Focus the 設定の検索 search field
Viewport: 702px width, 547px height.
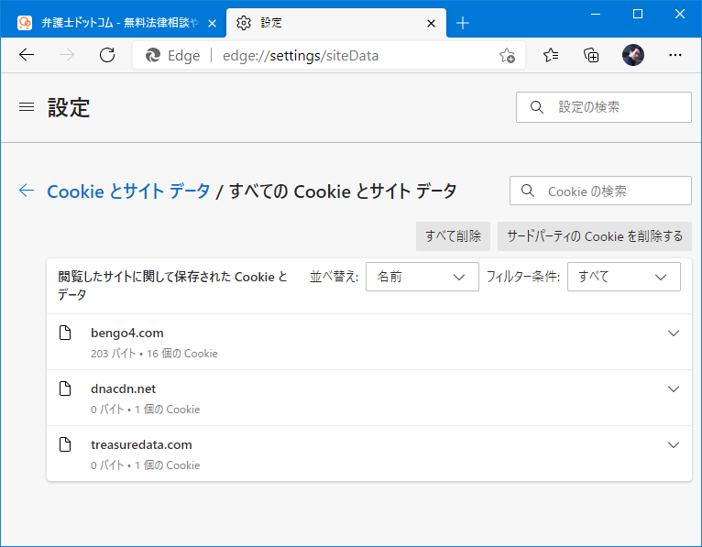(604, 107)
